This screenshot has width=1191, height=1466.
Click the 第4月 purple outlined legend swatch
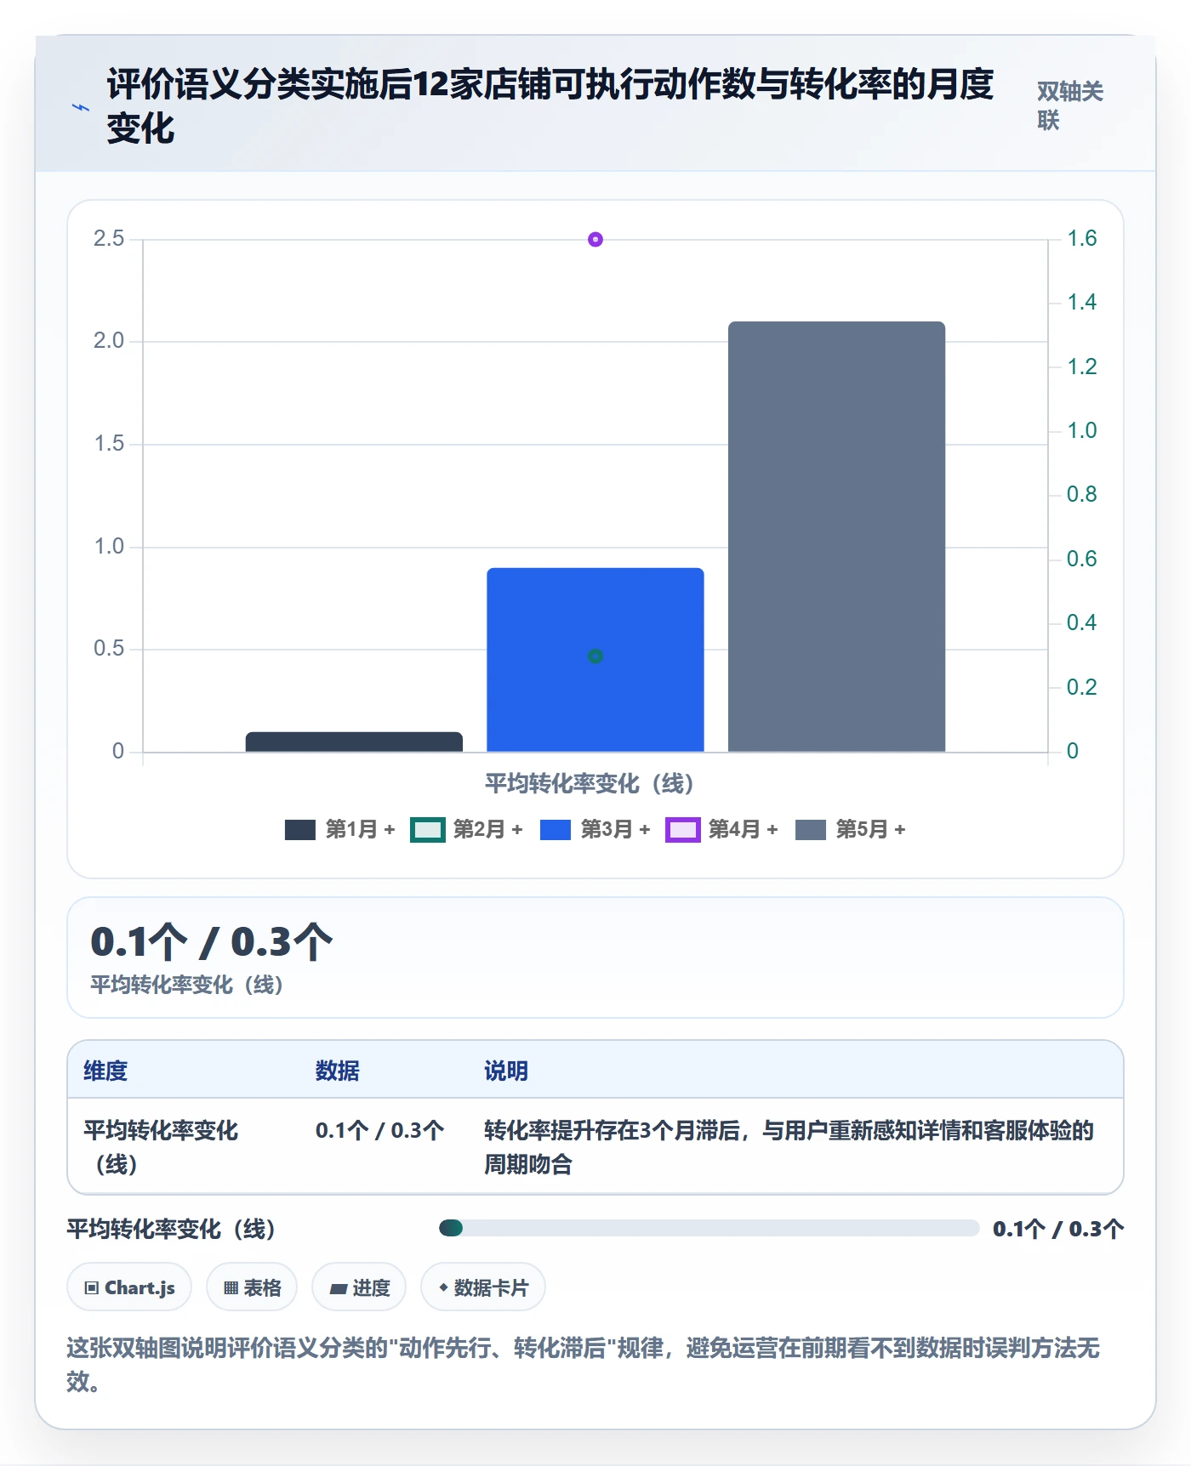[x=682, y=830]
